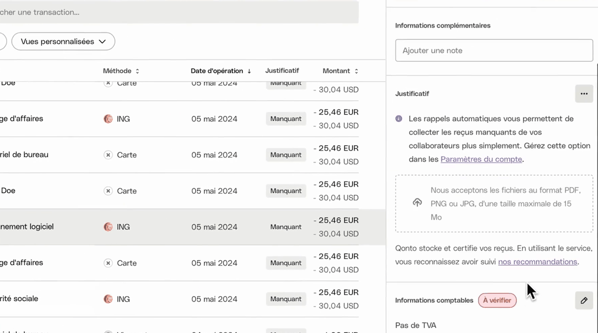Click - 25,46 EUR in the nement logiciel row

click(336, 220)
